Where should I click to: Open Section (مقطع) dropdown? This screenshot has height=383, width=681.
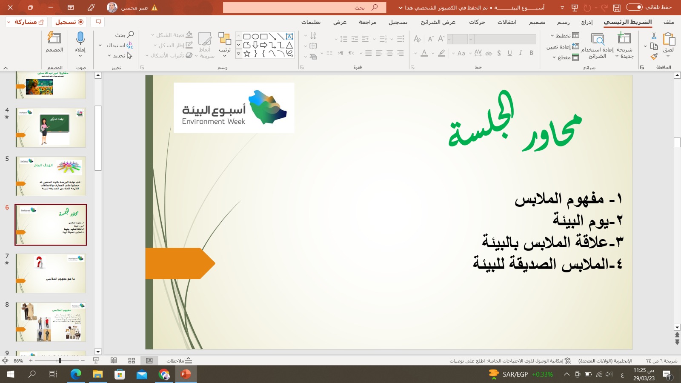pyautogui.click(x=566, y=57)
